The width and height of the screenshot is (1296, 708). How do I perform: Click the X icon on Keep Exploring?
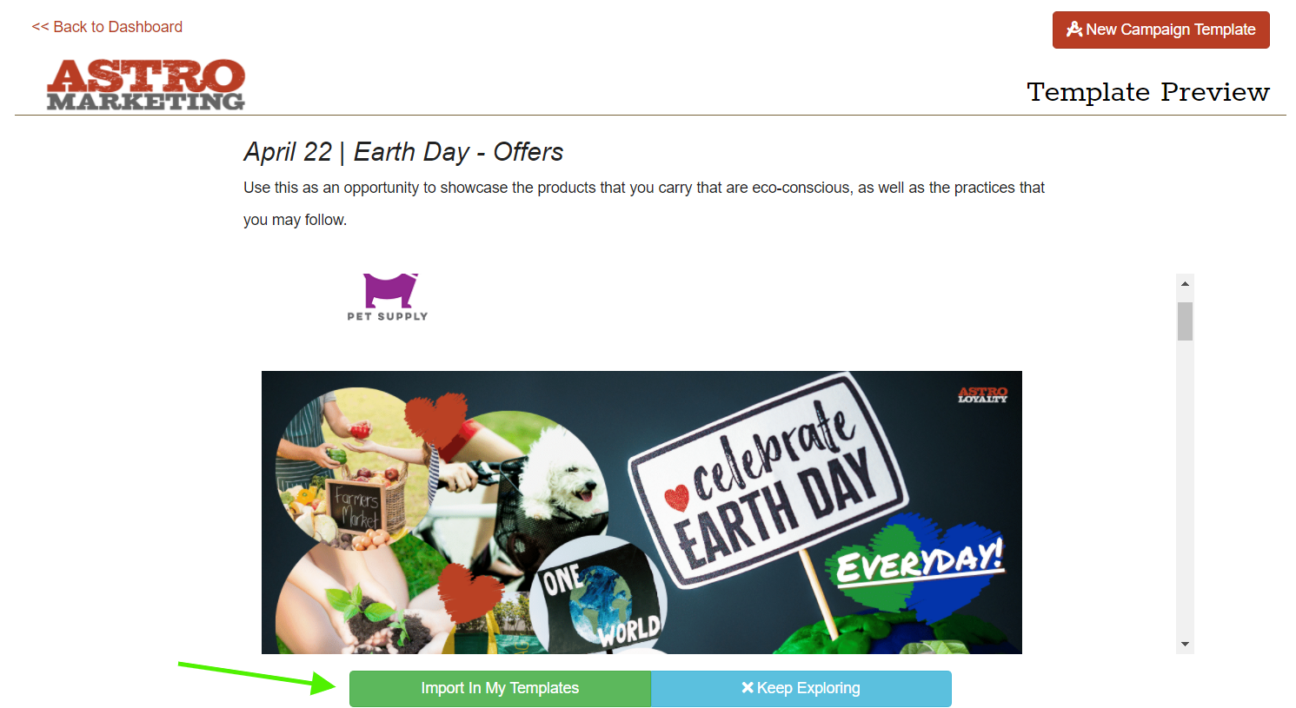[748, 687]
